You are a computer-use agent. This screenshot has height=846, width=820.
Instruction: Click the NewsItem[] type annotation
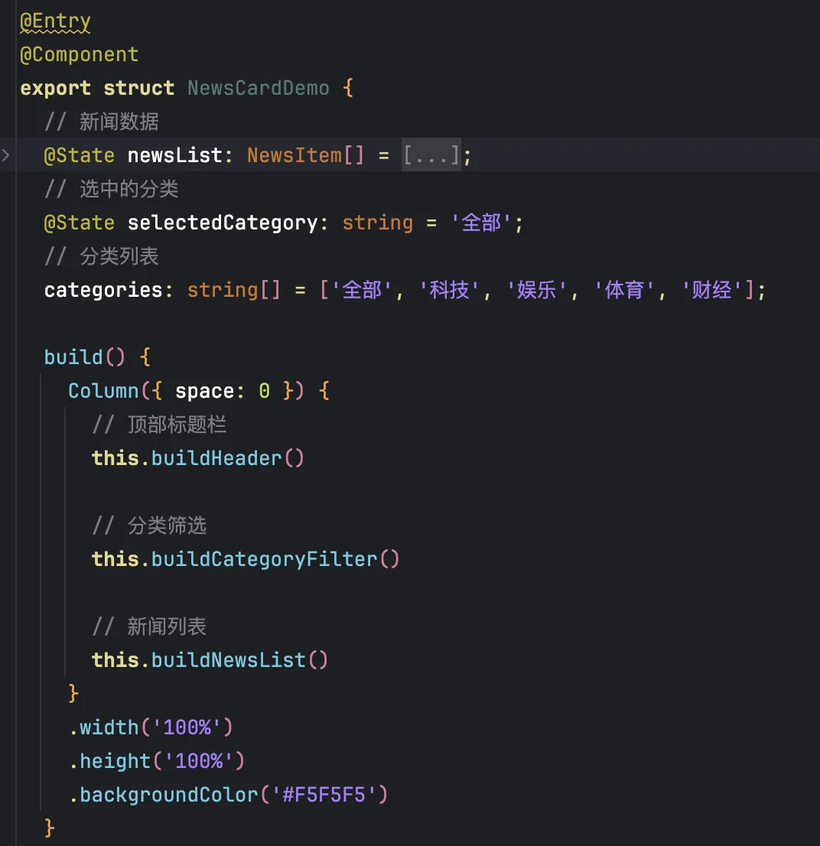click(306, 155)
